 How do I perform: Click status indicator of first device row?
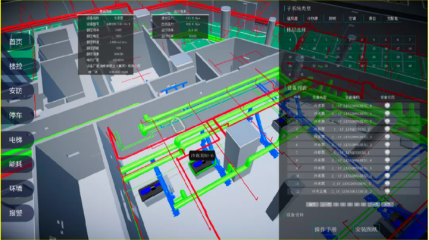click(387, 105)
